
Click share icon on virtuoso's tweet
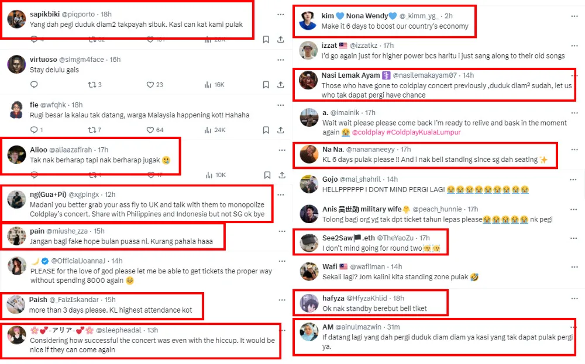pyautogui.click(x=281, y=85)
